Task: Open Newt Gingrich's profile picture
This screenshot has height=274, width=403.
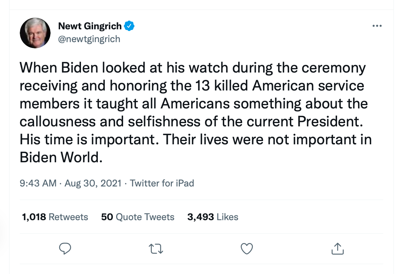Action: [35, 33]
